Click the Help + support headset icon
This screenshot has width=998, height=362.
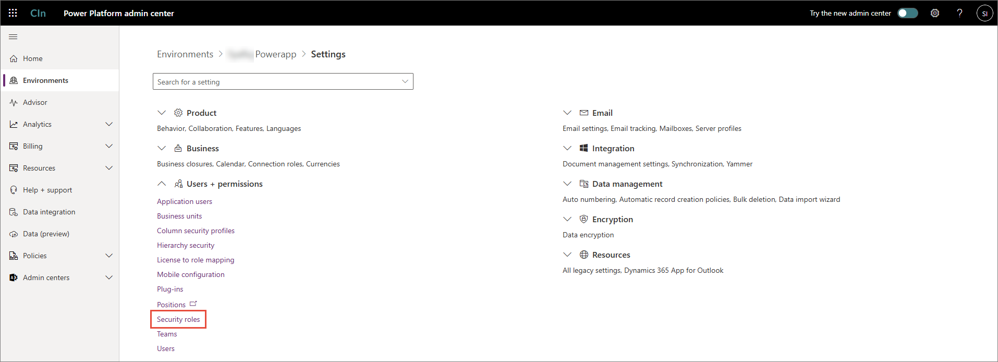click(x=14, y=190)
